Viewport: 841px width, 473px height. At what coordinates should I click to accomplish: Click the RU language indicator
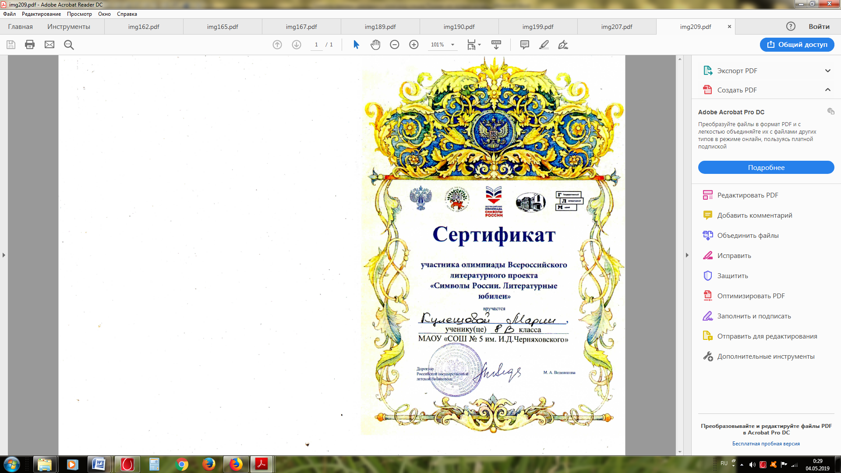coord(724,463)
